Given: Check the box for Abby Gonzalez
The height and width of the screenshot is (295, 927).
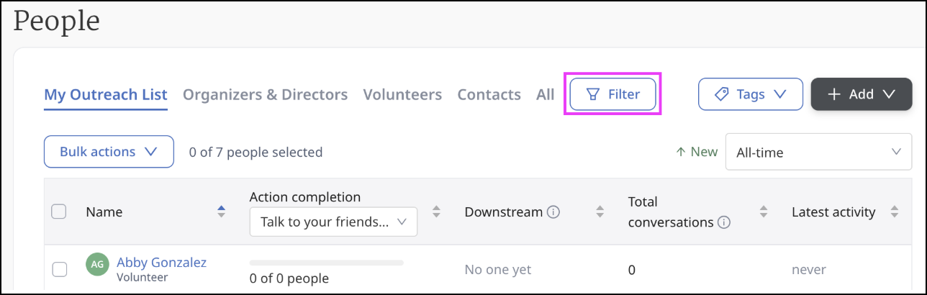Looking at the screenshot, I should point(60,269).
